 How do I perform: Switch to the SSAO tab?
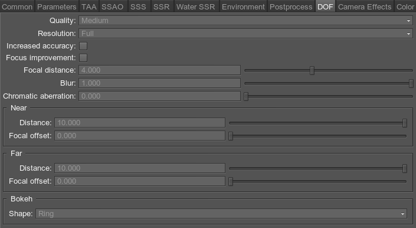point(113,6)
